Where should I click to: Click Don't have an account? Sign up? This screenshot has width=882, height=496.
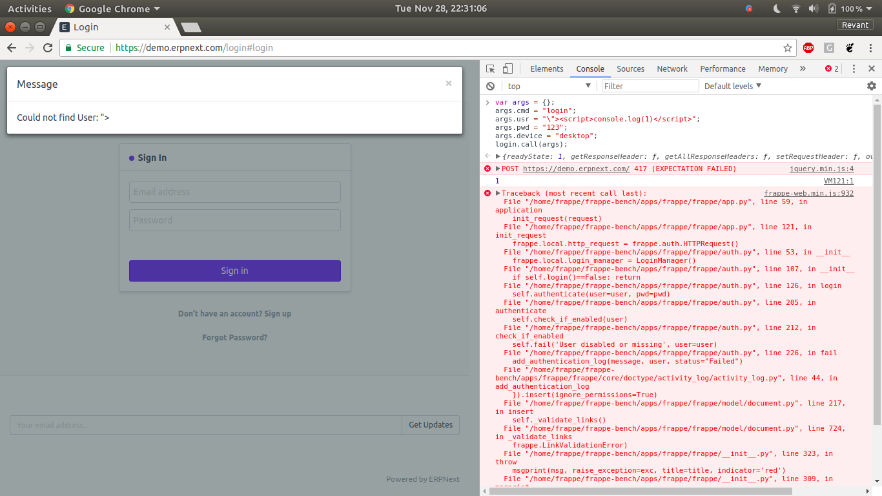point(234,314)
